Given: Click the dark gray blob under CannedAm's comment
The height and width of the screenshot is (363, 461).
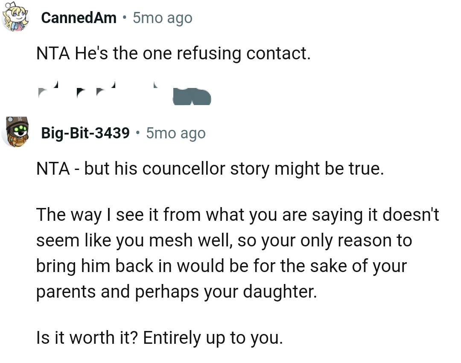Looking at the screenshot, I should [192, 97].
